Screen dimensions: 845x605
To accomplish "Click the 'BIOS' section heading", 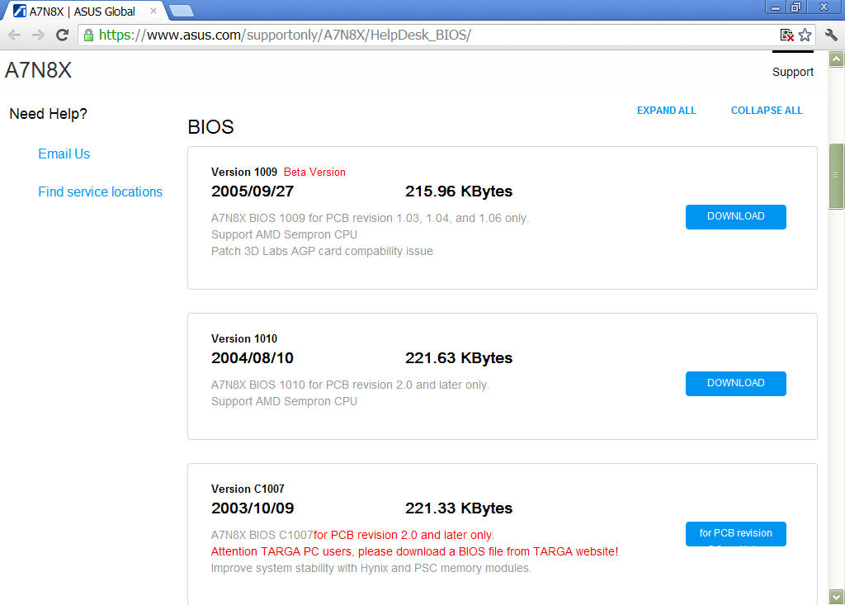I will pos(210,127).
